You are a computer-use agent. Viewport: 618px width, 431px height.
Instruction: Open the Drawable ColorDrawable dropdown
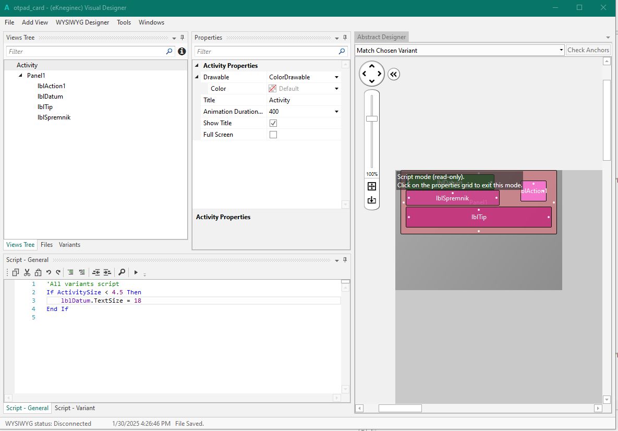click(336, 77)
